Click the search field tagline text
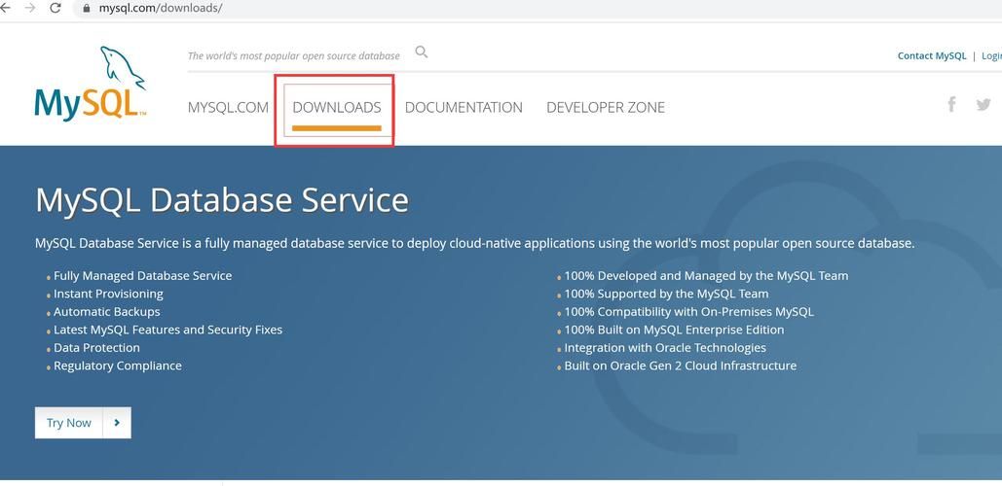 tap(293, 56)
